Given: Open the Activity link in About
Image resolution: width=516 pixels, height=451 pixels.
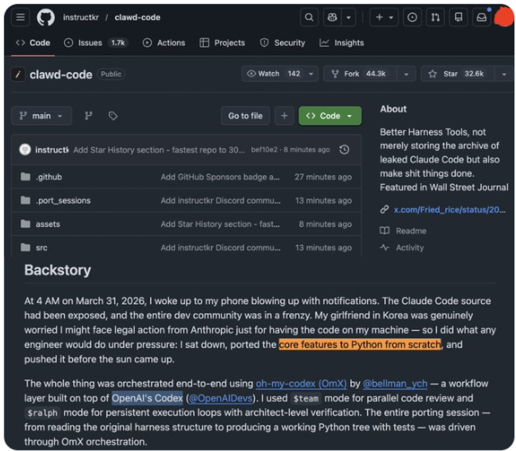Looking at the screenshot, I should click(410, 248).
